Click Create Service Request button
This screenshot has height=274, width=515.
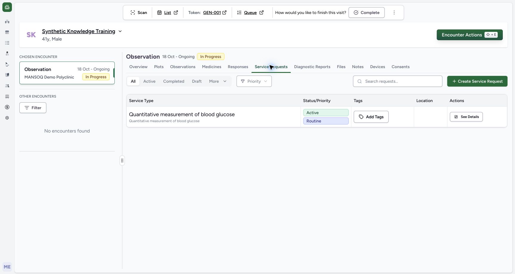click(x=477, y=81)
